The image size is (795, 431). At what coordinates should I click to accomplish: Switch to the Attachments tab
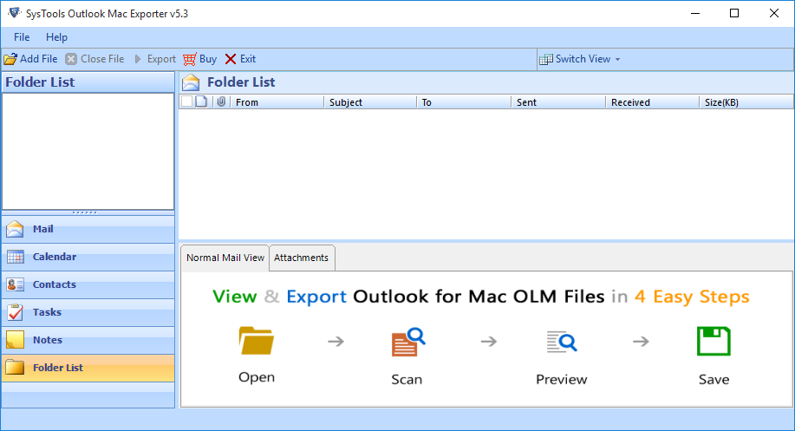coord(301,258)
